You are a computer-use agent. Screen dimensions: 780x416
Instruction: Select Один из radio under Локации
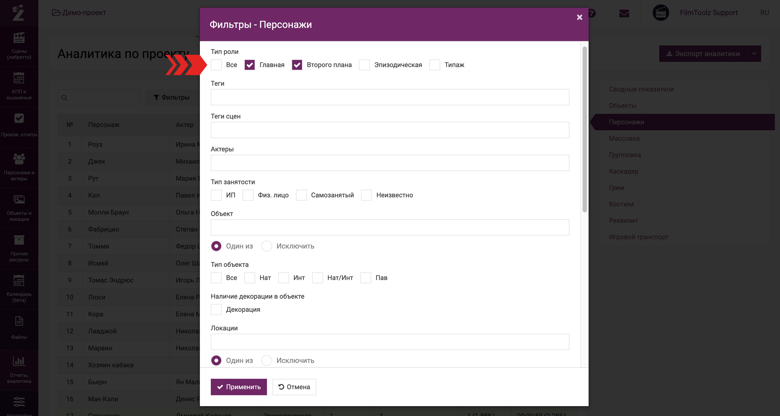coord(216,361)
